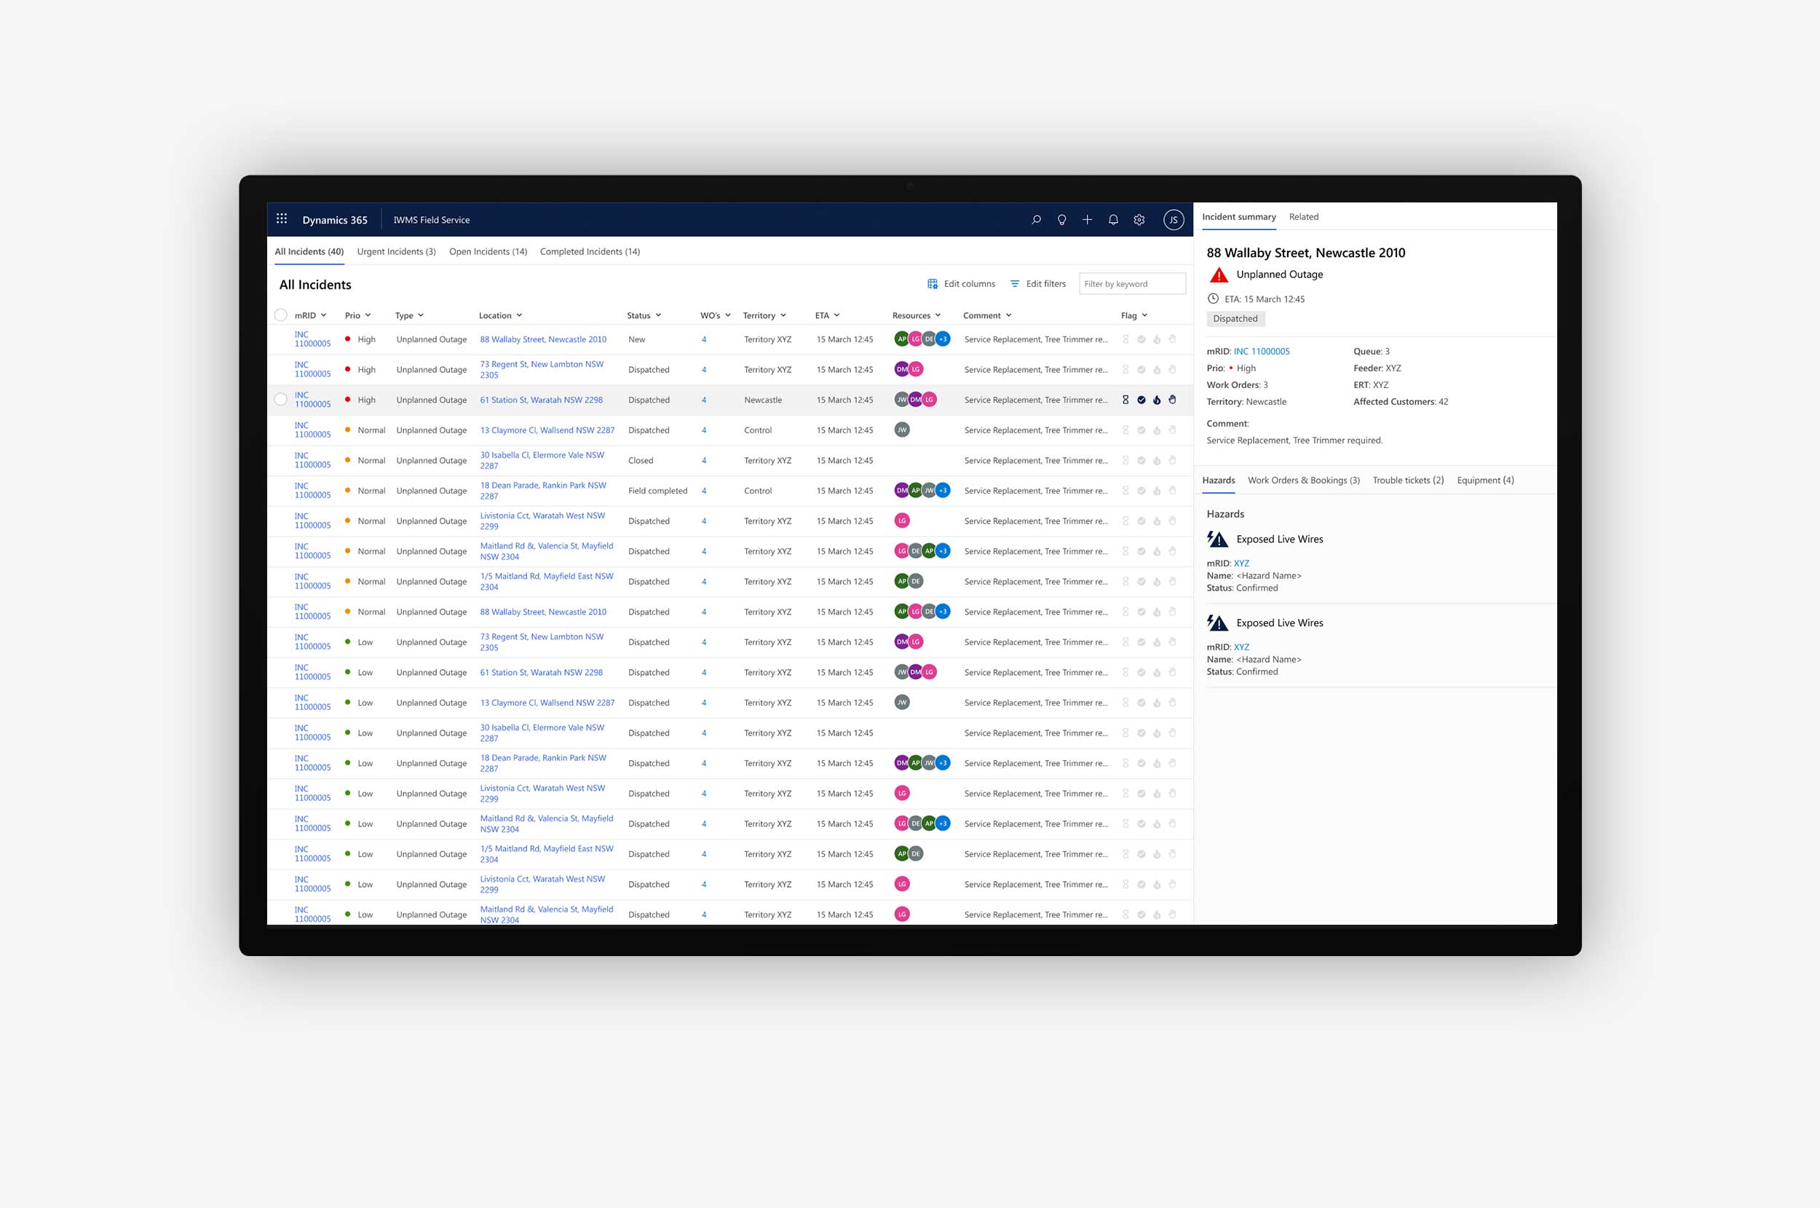
Task: Open the Flag column sort chevron
Action: (x=1144, y=315)
